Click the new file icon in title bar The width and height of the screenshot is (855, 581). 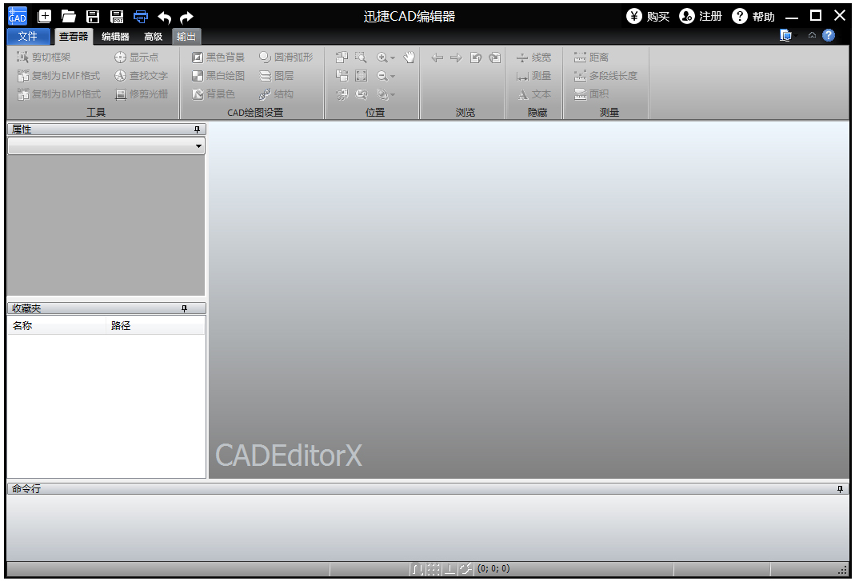tap(44, 16)
